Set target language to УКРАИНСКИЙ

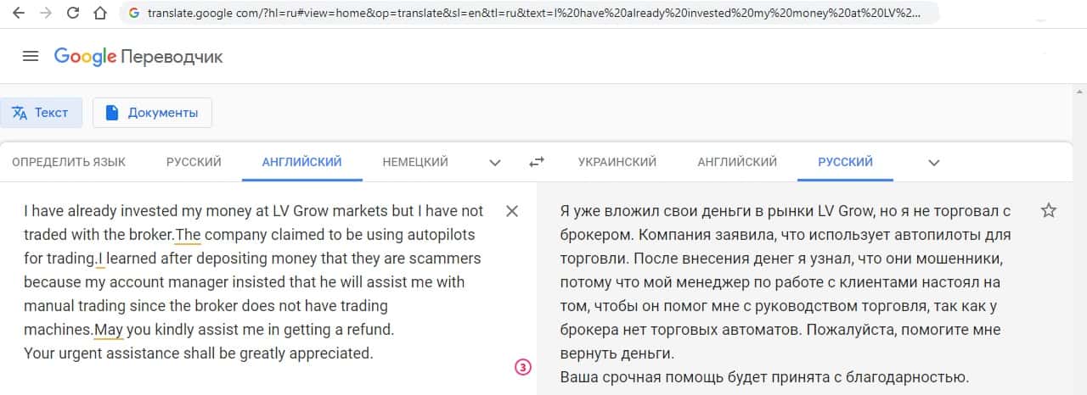point(617,162)
